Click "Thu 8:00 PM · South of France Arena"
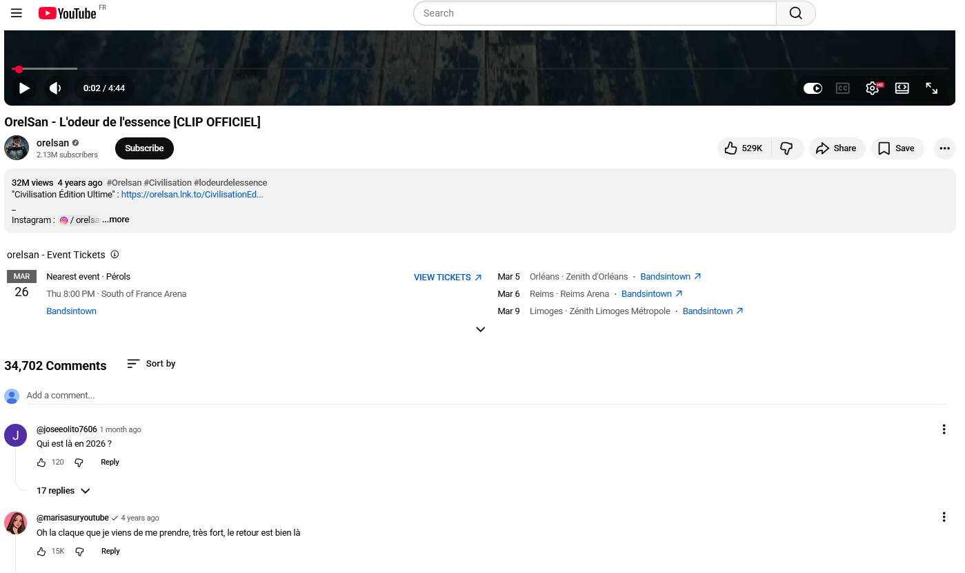The height and width of the screenshot is (573, 965). 117,294
